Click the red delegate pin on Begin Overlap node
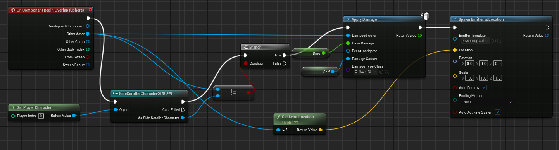The width and height of the screenshot is (559, 150). click(91, 10)
